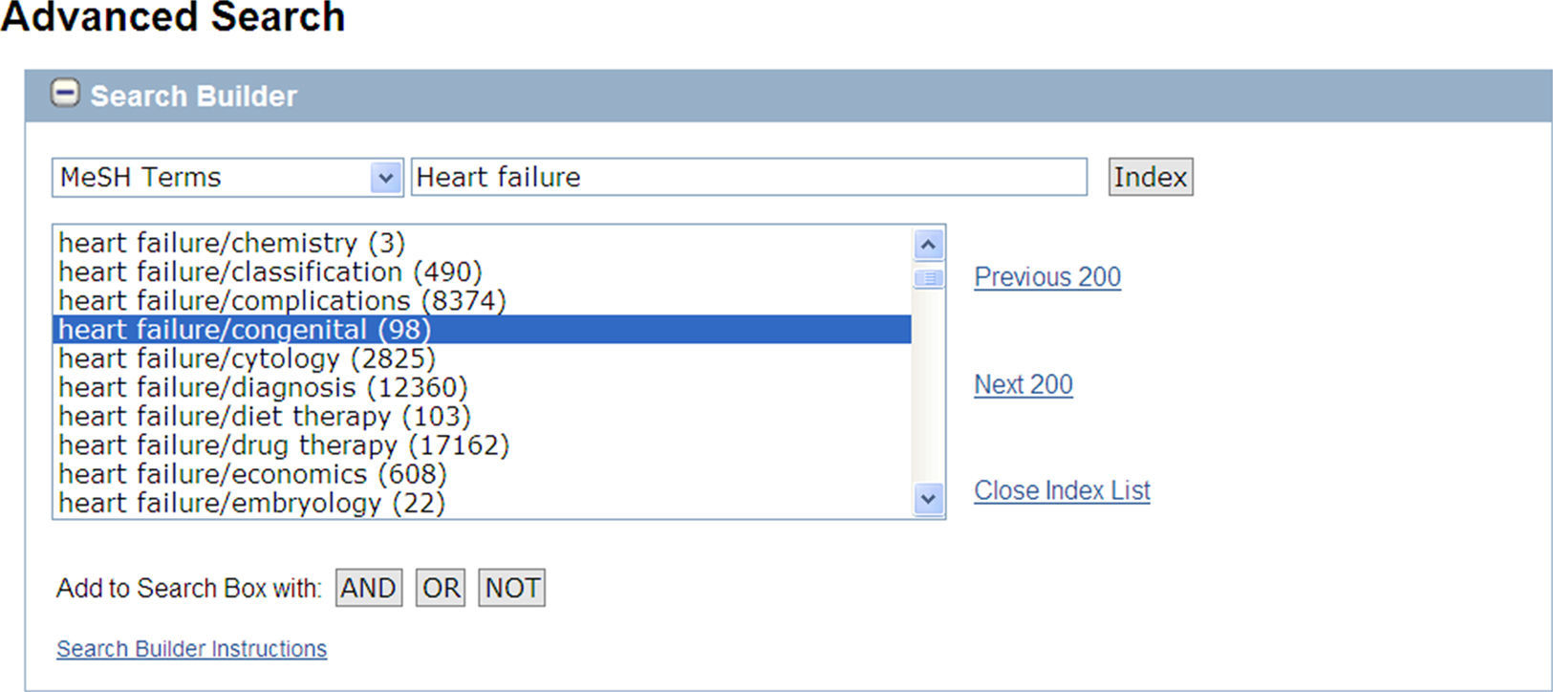Go to Next 200 index terms

point(1024,384)
